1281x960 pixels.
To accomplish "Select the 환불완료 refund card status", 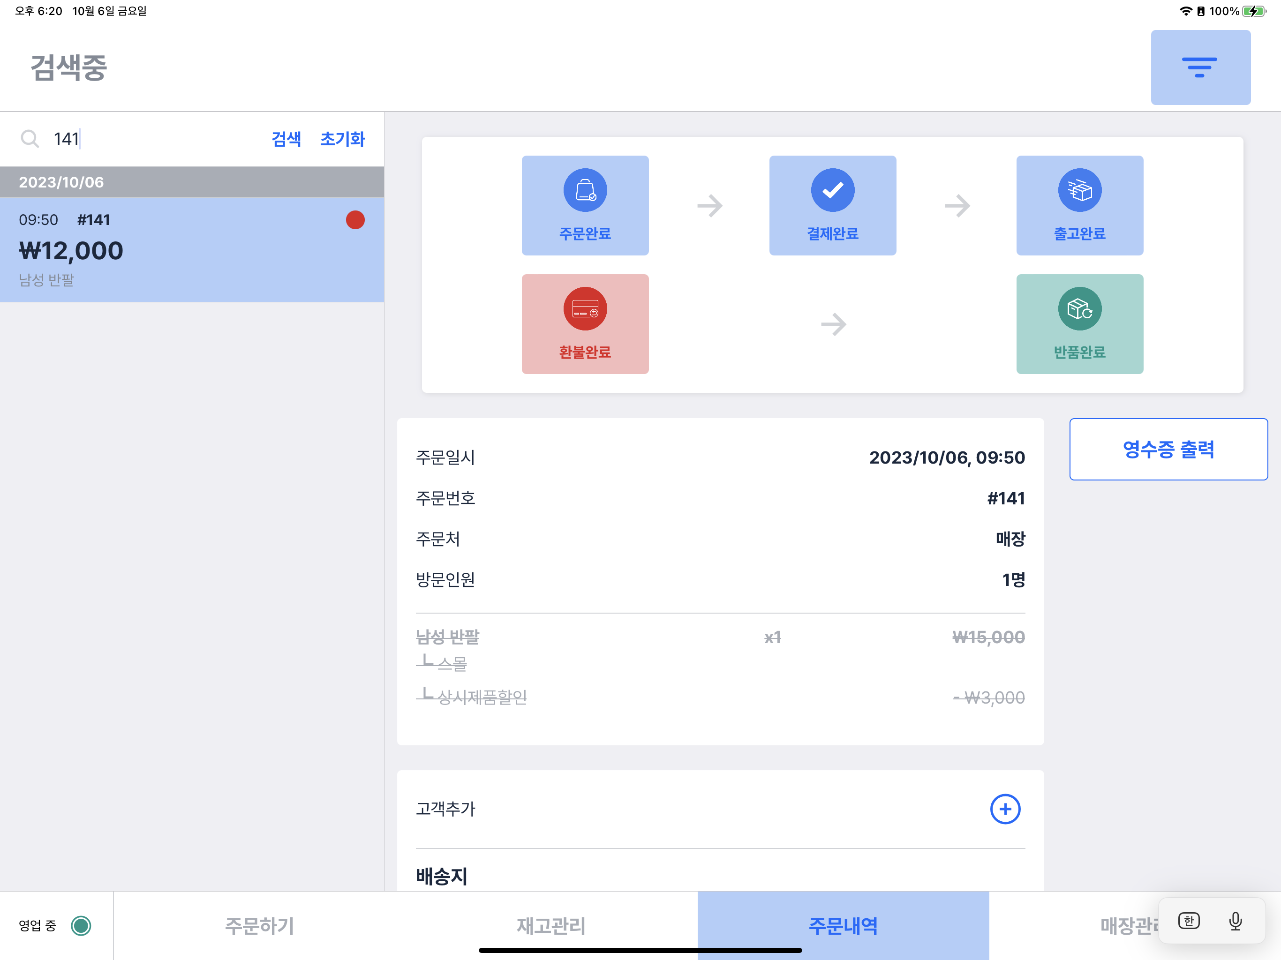I will coord(585,323).
